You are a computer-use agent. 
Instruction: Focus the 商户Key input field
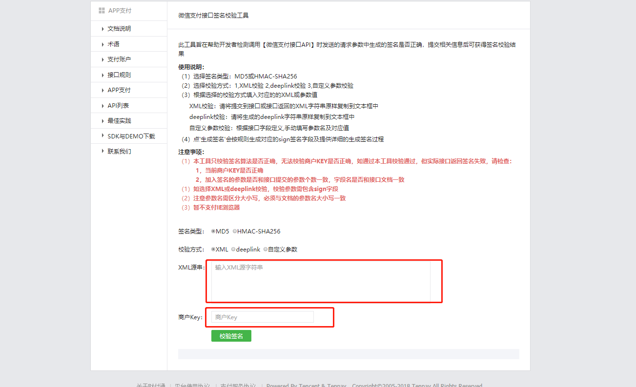(263, 317)
